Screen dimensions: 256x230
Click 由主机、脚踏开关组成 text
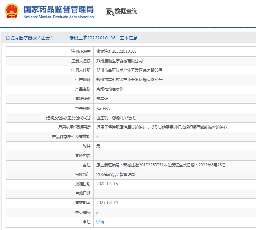pos(116,118)
